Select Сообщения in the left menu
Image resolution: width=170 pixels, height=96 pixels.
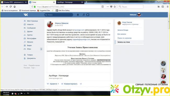[x=31, y=28]
